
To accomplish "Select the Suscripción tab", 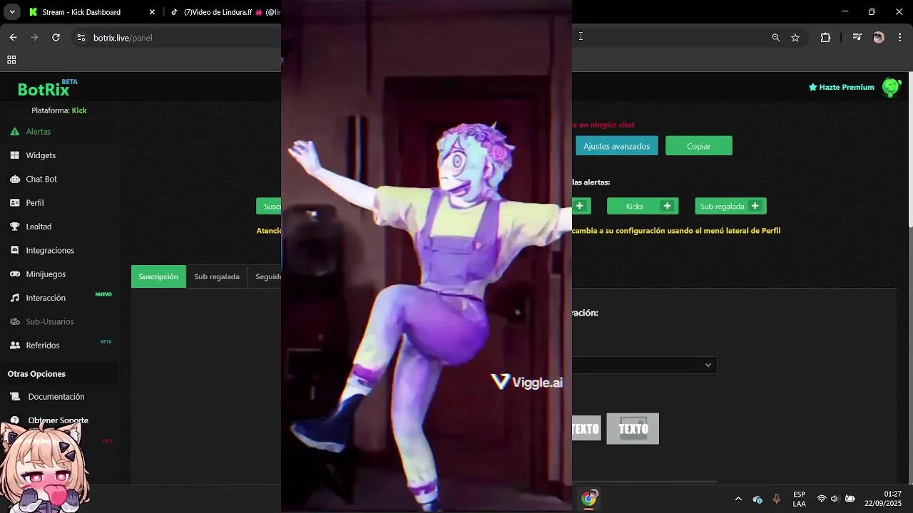I will pos(158,276).
